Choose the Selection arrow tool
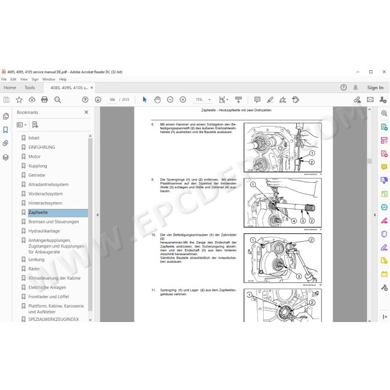This screenshot has width=390, height=390. pos(144,100)
